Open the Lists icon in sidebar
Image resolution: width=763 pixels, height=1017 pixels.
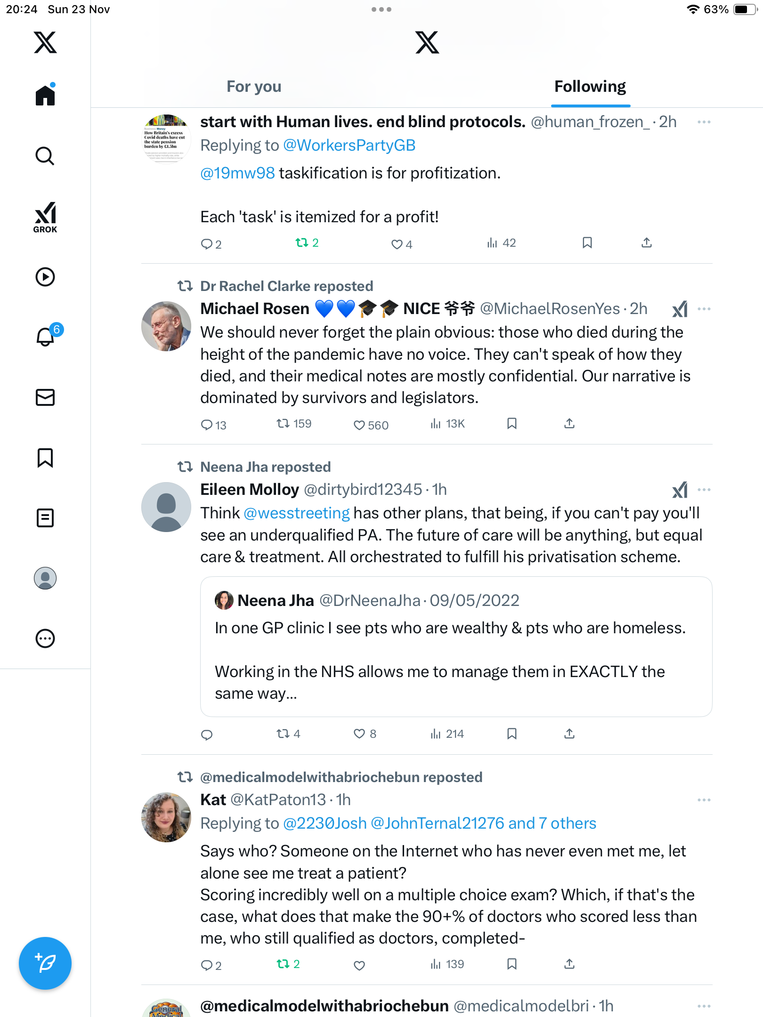(x=45, y=518)
